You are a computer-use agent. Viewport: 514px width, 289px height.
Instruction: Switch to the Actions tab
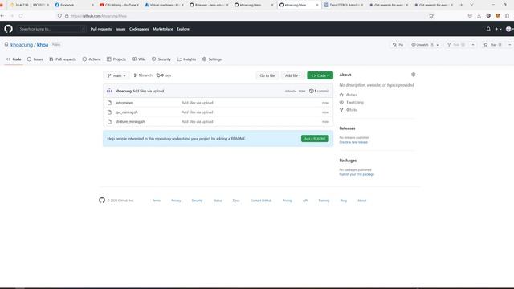point(92,59)
